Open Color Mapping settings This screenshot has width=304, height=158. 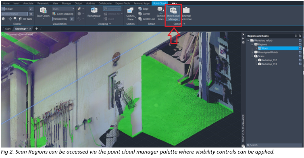click(x=63, y=14)
